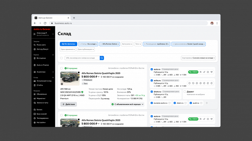Click the Действия button on first car

click(x=68, y=104)
